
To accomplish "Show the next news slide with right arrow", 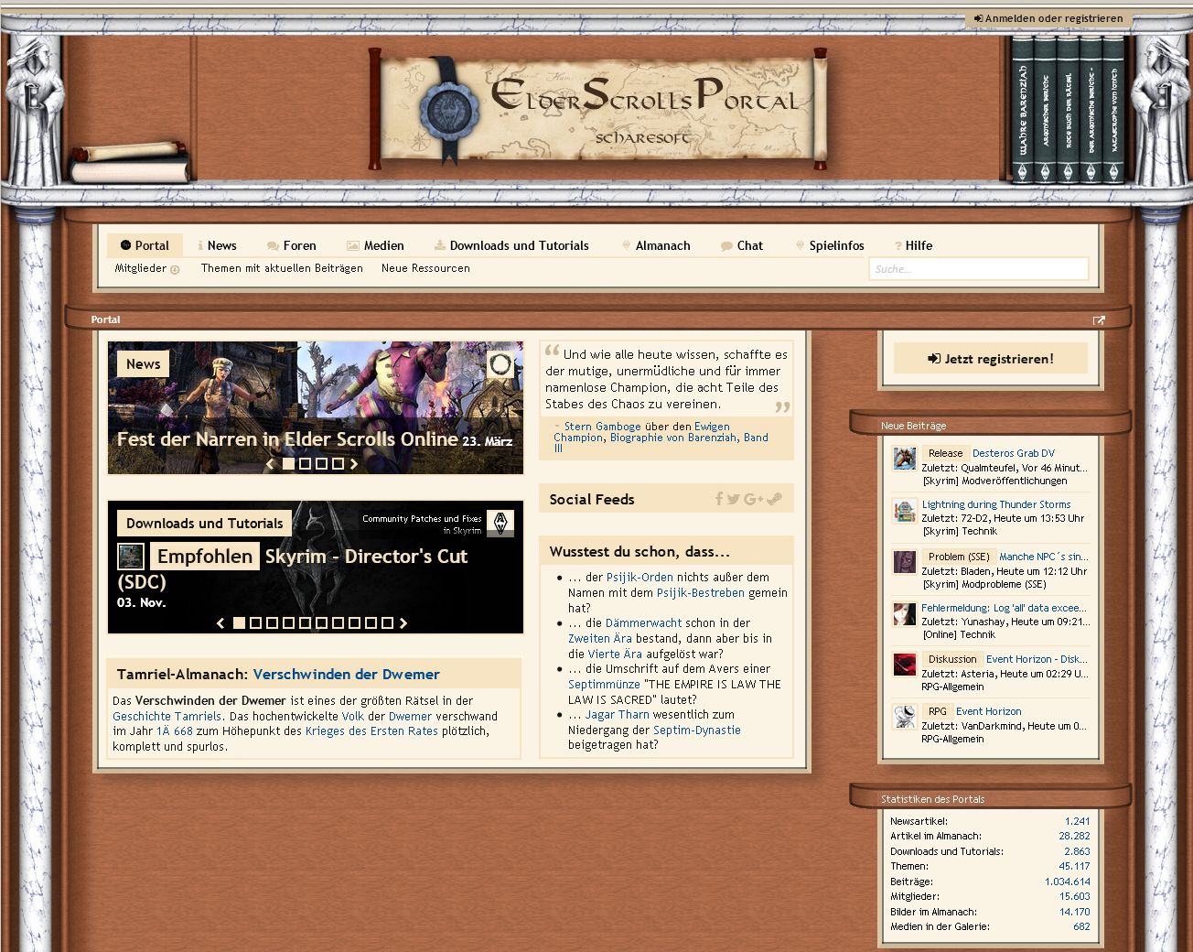I will pos(354,464).
